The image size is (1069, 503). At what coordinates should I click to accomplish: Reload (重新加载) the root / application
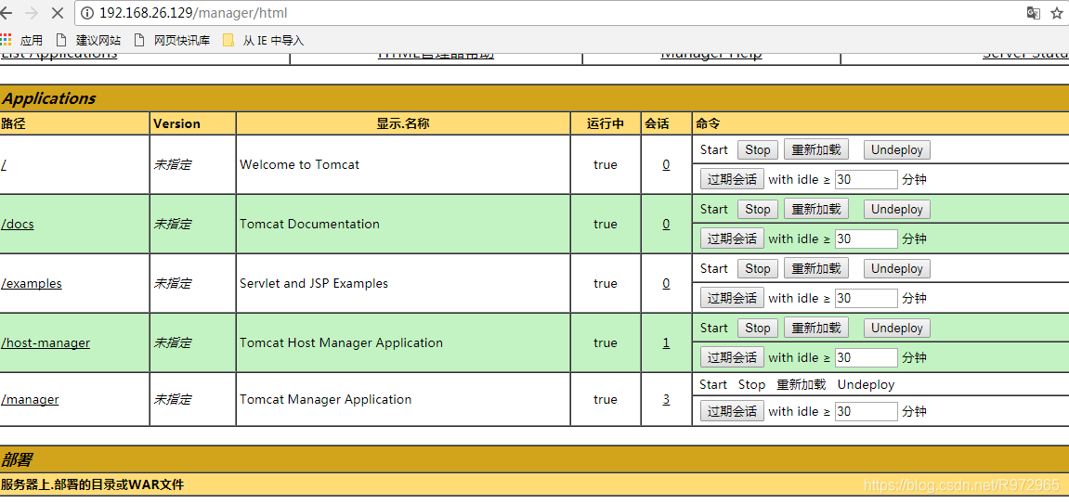point(816,150)
